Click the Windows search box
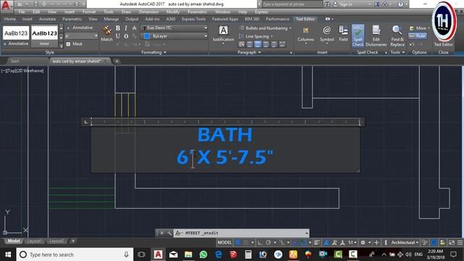Screen dimensions: 464x261 [x=75, y=254]
